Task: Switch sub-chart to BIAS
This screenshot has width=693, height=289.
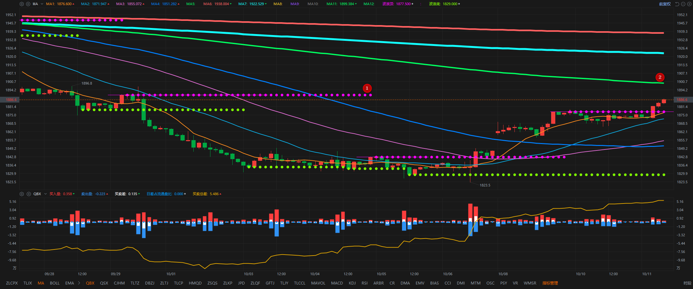Action: tap(434, 283)
